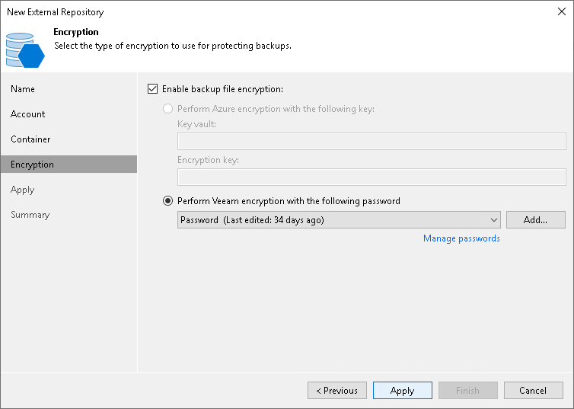Select the Encryption step

coord(32,165)
